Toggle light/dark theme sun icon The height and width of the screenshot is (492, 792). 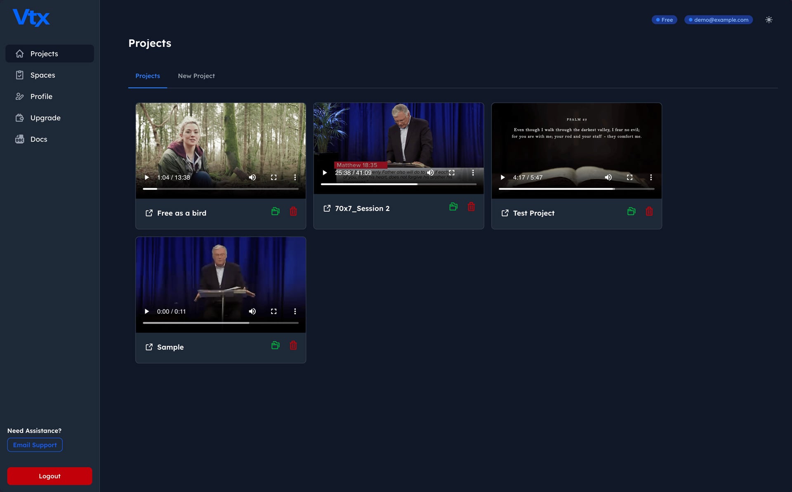(x=769, y=20)
